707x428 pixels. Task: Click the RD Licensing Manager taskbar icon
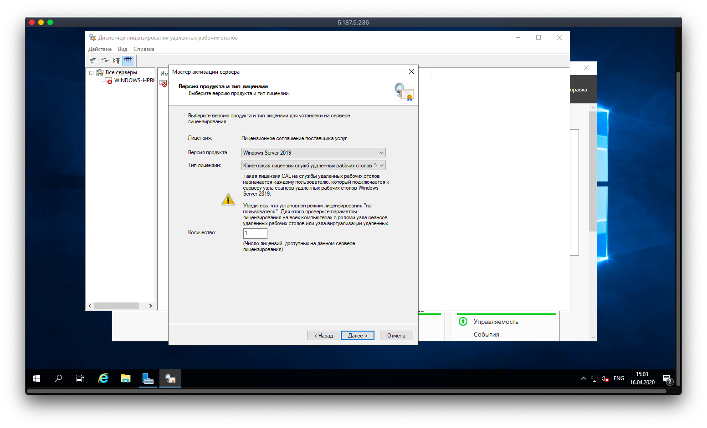tap(170, 378)
